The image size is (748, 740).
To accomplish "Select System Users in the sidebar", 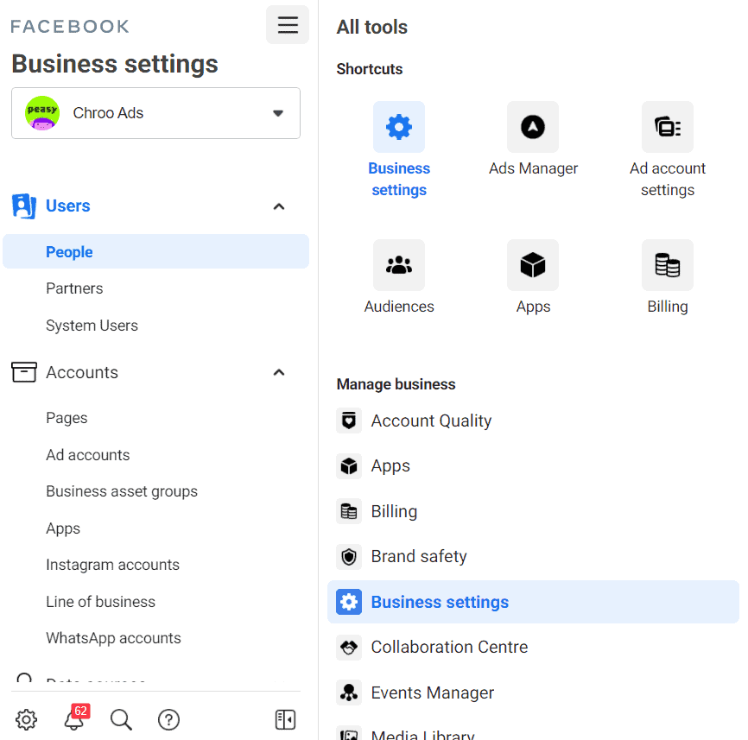I will pos(92,326).
